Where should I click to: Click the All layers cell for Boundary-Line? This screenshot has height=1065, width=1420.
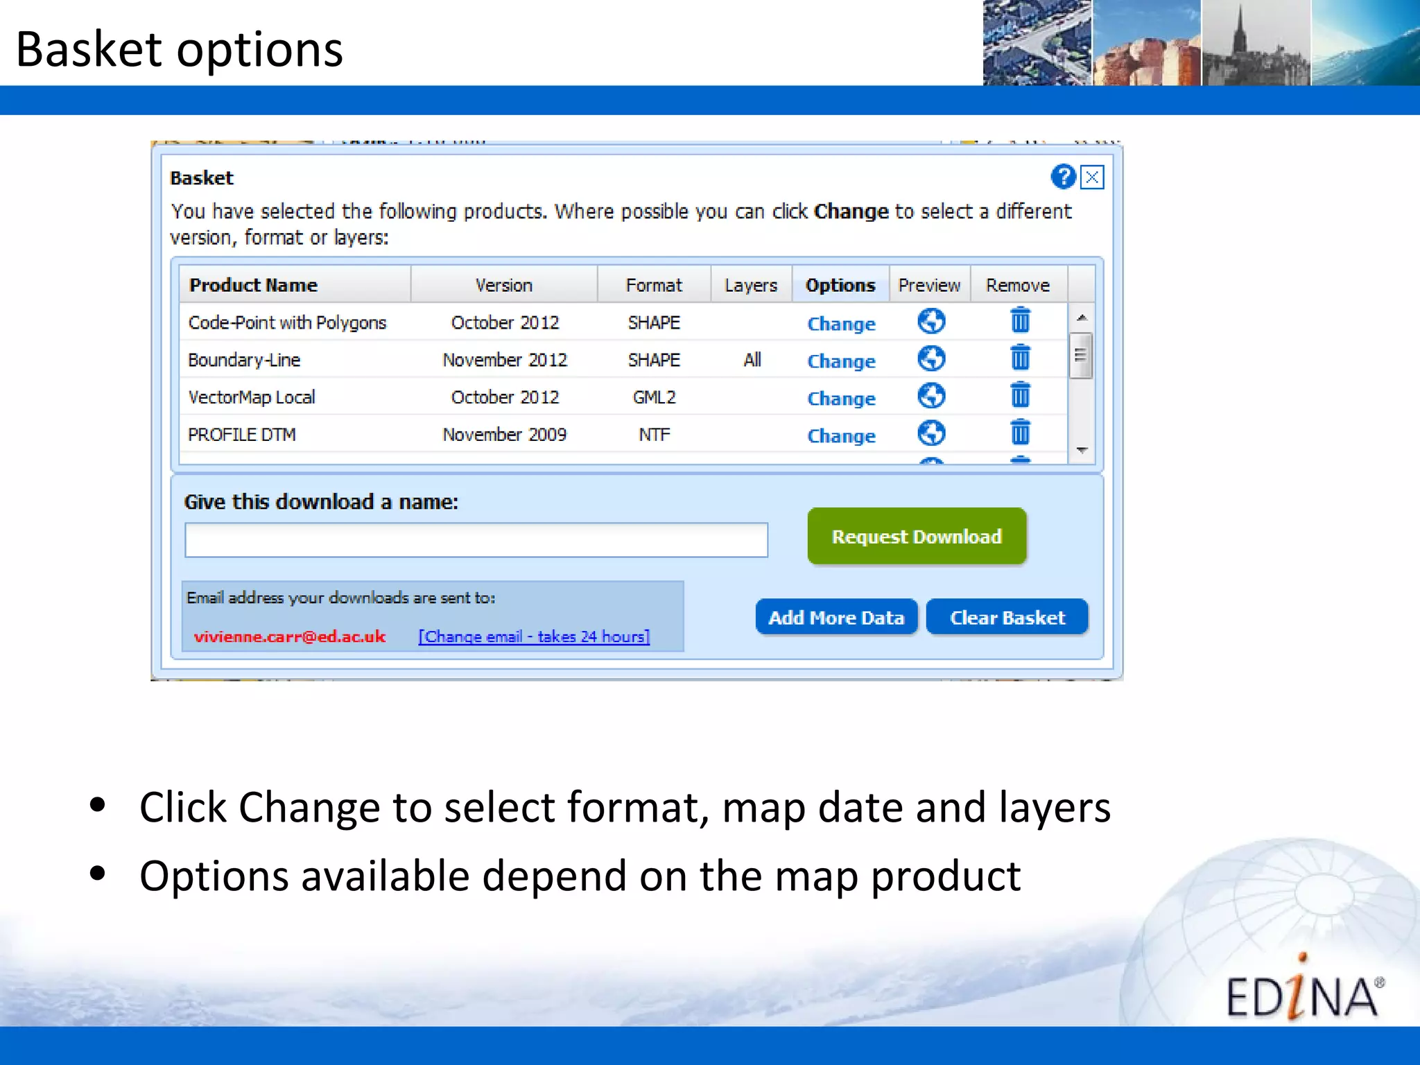coord(752,360)
